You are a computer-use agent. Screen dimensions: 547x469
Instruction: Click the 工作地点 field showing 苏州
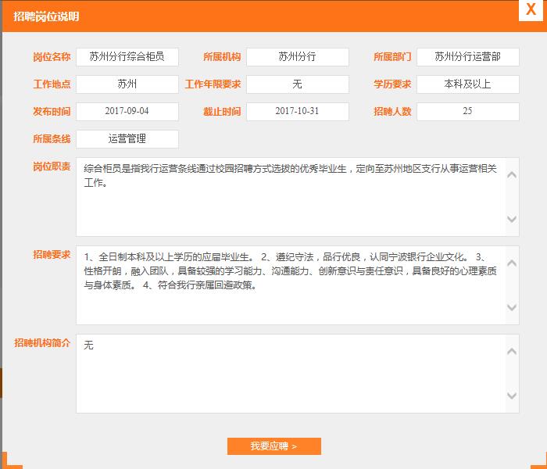[127, 84]
